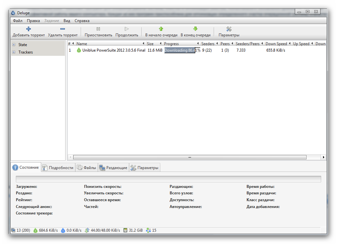Screen dimensions: 337x244
Task: Click the 11.6 MiB size cell
Action: (155, 50)
